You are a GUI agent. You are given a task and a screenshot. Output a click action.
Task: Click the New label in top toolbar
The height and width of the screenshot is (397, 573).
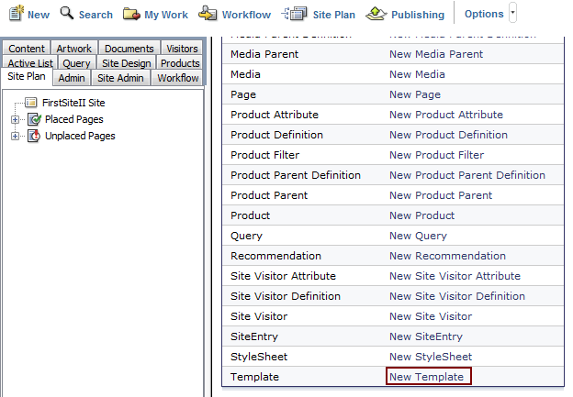click(x=39, y=15)
